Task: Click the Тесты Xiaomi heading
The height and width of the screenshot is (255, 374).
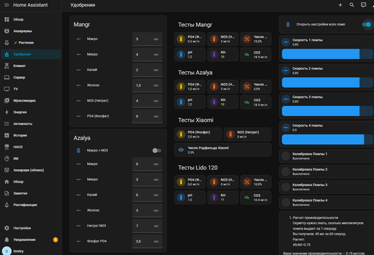Action: [x=196, y=120]
